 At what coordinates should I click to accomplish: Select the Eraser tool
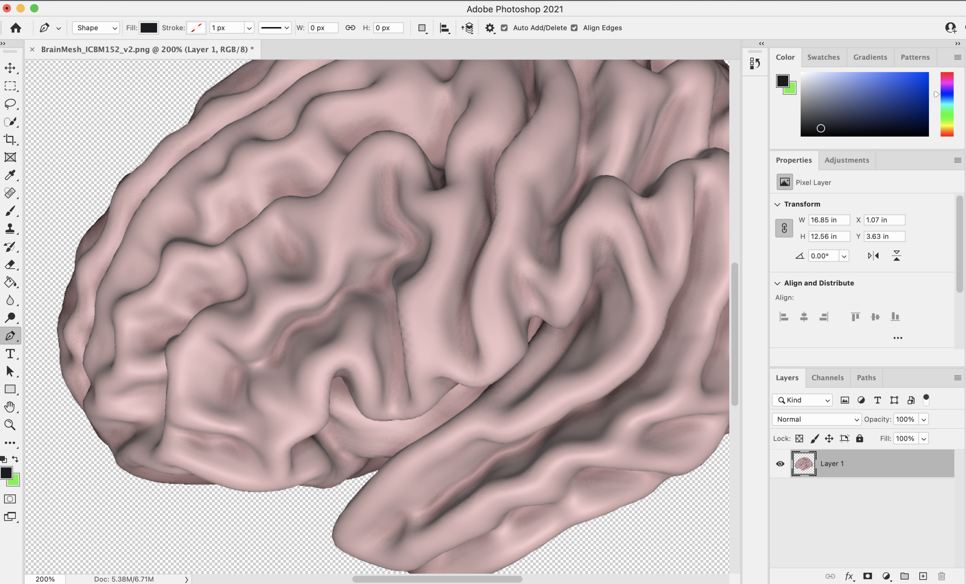coord(10,265)
